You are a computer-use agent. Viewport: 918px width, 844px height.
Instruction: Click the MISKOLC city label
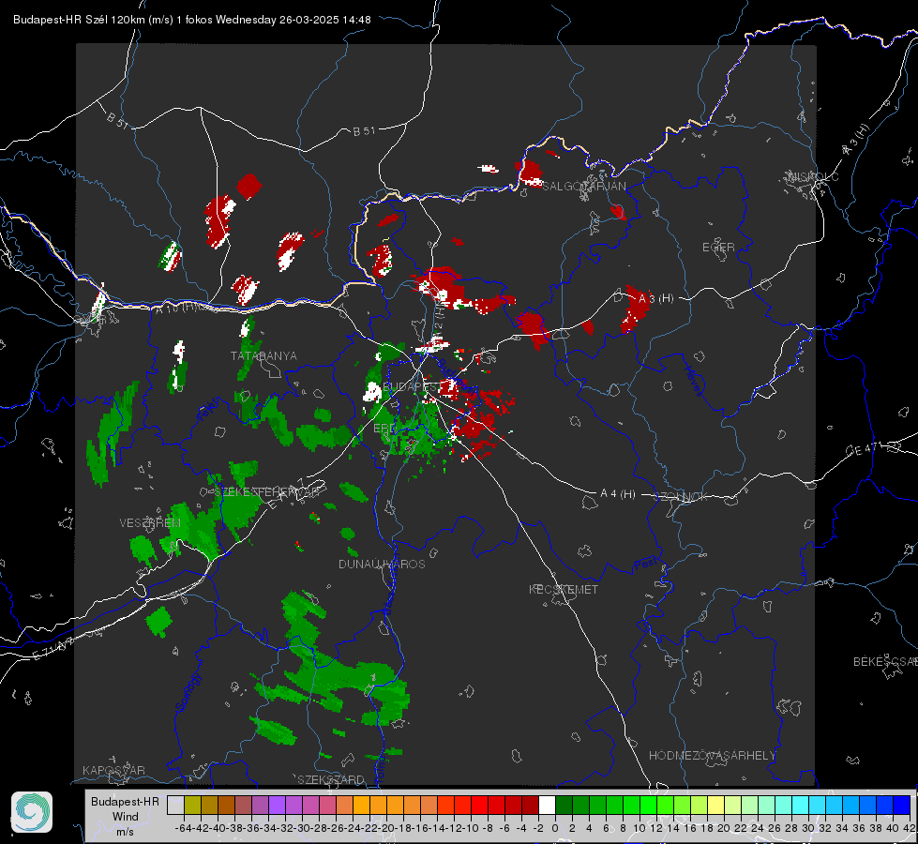(813, 177)
